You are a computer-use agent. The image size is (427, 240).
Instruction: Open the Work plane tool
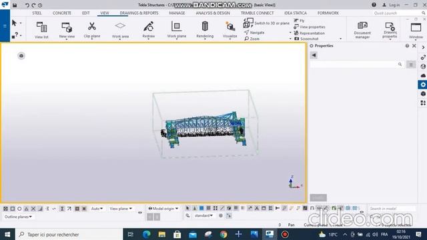pyautogui.click(x=176, y=30)
